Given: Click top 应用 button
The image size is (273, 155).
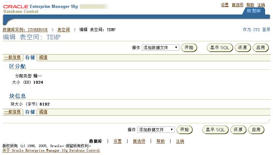Looking at the screenshot, I should coord(261,48).
